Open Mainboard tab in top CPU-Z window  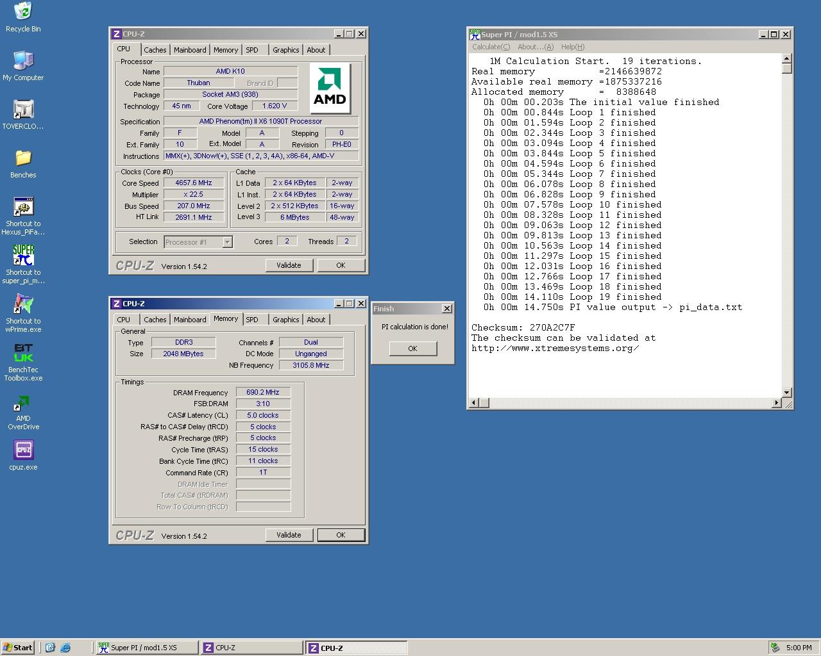tap(190, 50)
